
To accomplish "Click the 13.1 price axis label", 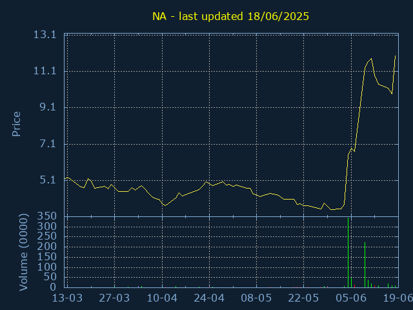I will [x=45, y=34].
